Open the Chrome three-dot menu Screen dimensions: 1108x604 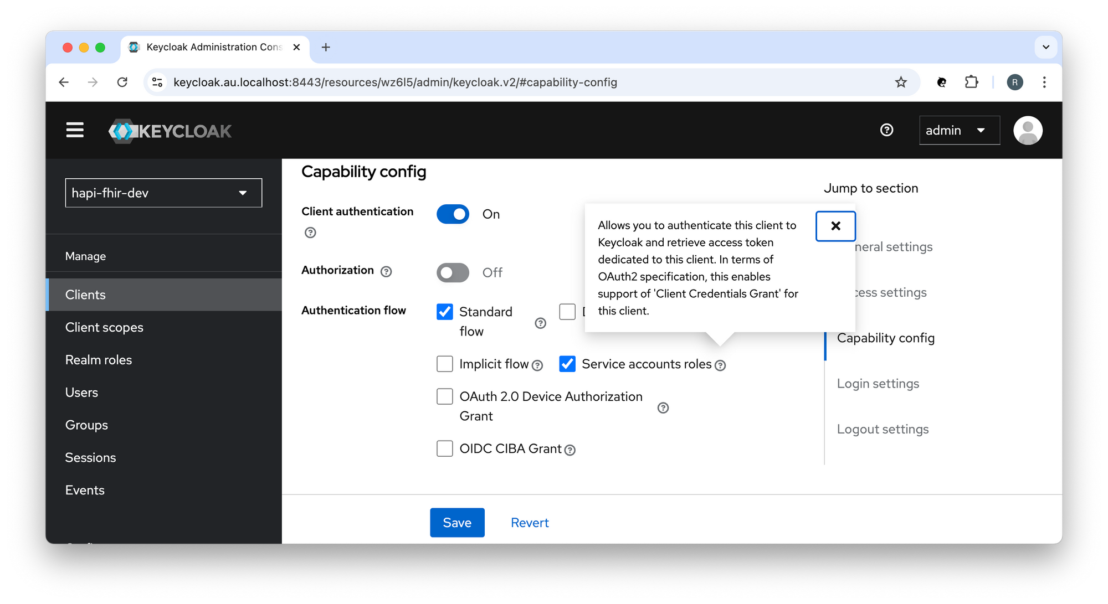pos(1044,82)
